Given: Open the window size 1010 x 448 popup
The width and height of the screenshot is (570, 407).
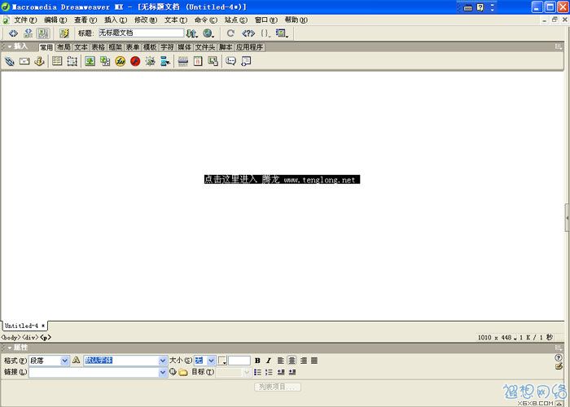Looking at the screenshot, I should 497,338.
